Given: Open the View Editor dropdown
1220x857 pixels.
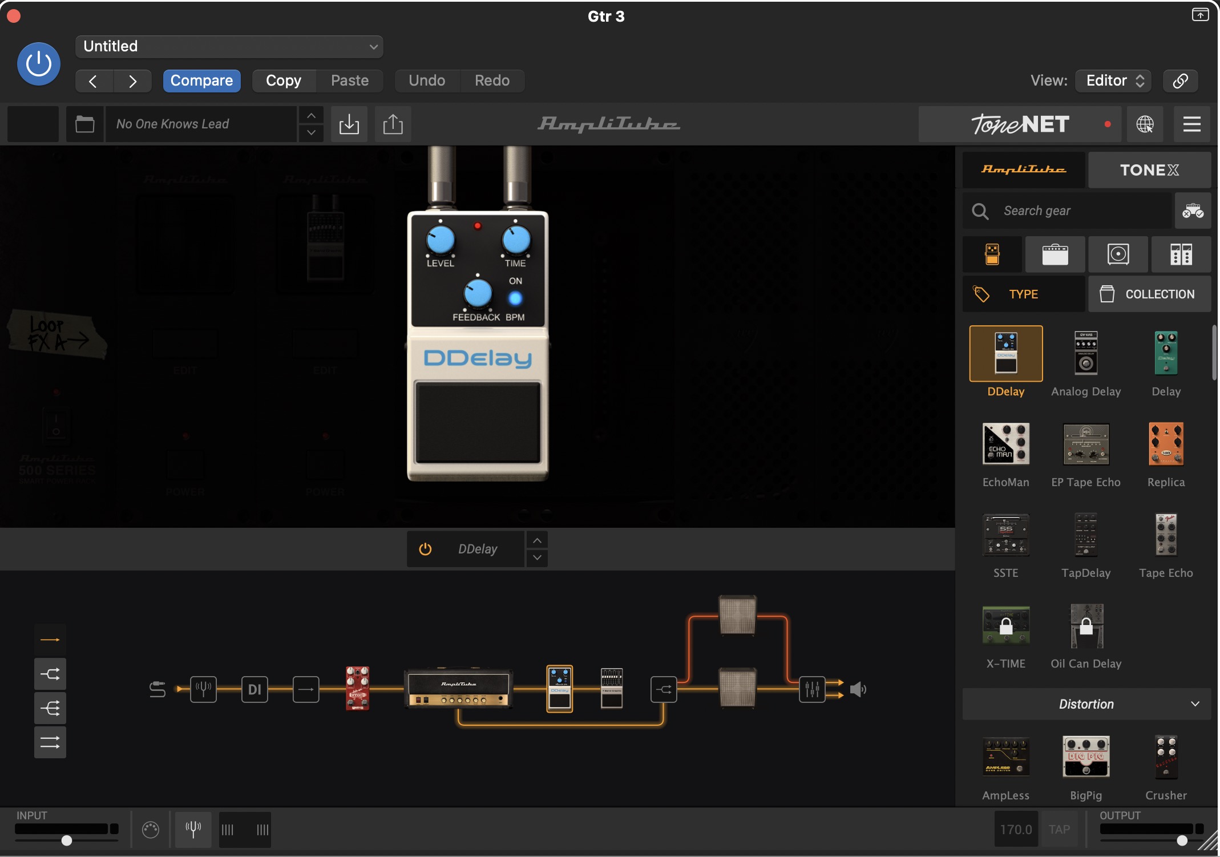Looking at the screenshot, I should 1113,80.
